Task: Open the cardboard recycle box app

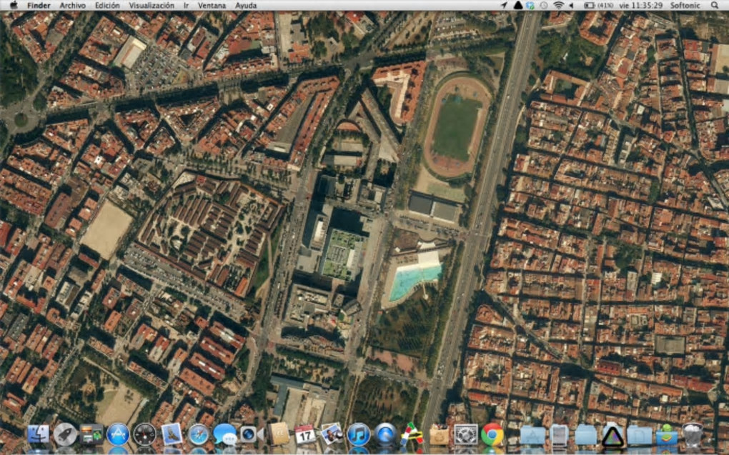Action: coord(439,436)
